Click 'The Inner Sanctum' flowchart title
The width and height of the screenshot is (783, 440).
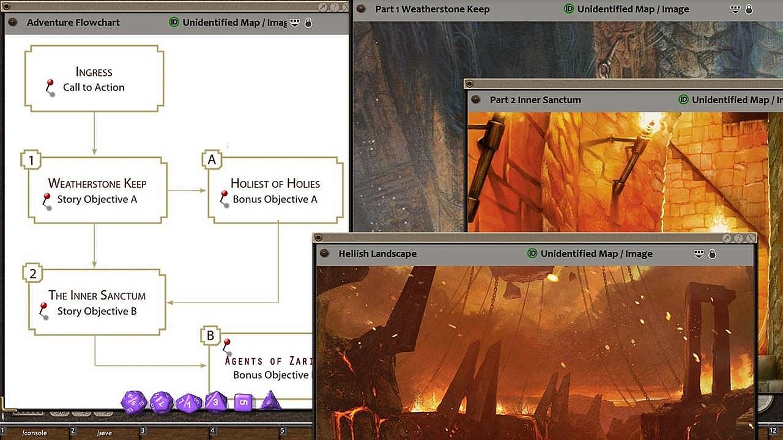pyautogui.click(x=97, y=296)
